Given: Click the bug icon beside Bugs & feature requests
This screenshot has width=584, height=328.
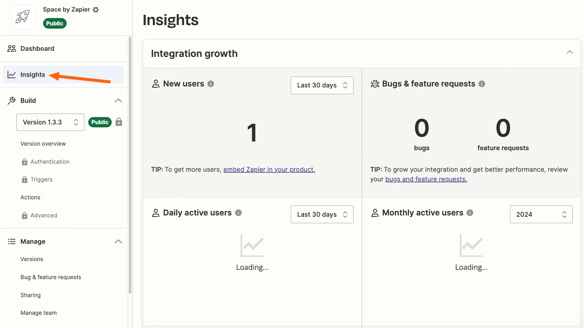Looking at the screenshot, I should (x=375, y=84).
